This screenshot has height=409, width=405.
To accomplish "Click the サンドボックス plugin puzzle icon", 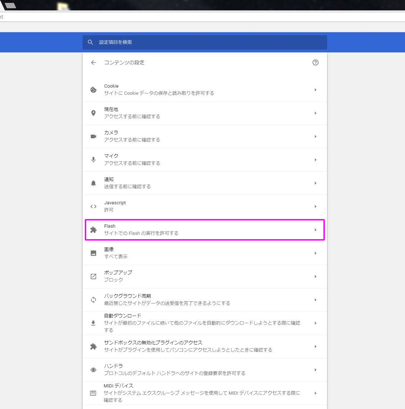I will click(x=93, y=347).
